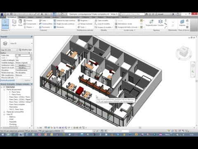The image size is (198, 149).
Task: Select the Pilastro column tool
Action: coord(28,27)
